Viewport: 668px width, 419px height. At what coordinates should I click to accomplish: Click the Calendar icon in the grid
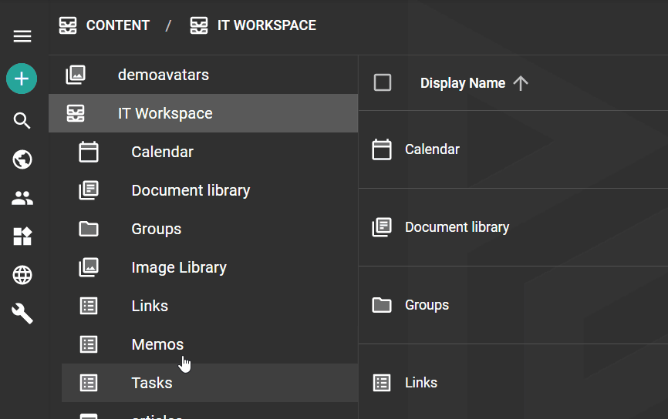(x=382, y=149)
